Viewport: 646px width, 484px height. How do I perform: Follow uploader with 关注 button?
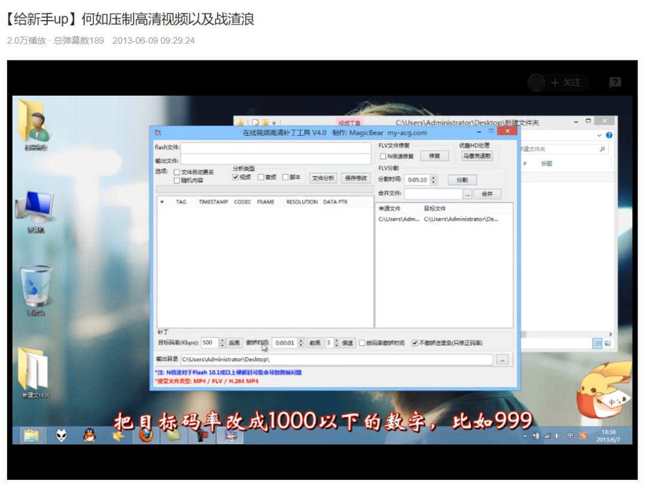coord(566,83)
